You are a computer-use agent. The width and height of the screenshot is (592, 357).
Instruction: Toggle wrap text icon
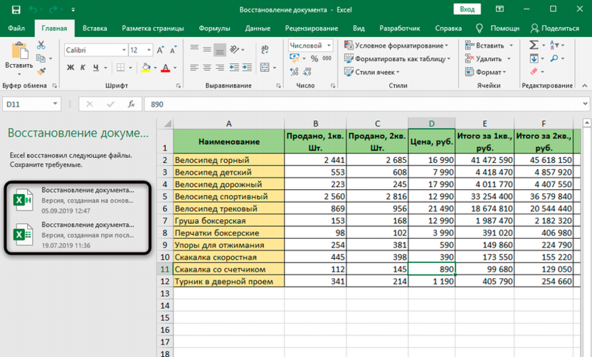click(x=265, y=50)
